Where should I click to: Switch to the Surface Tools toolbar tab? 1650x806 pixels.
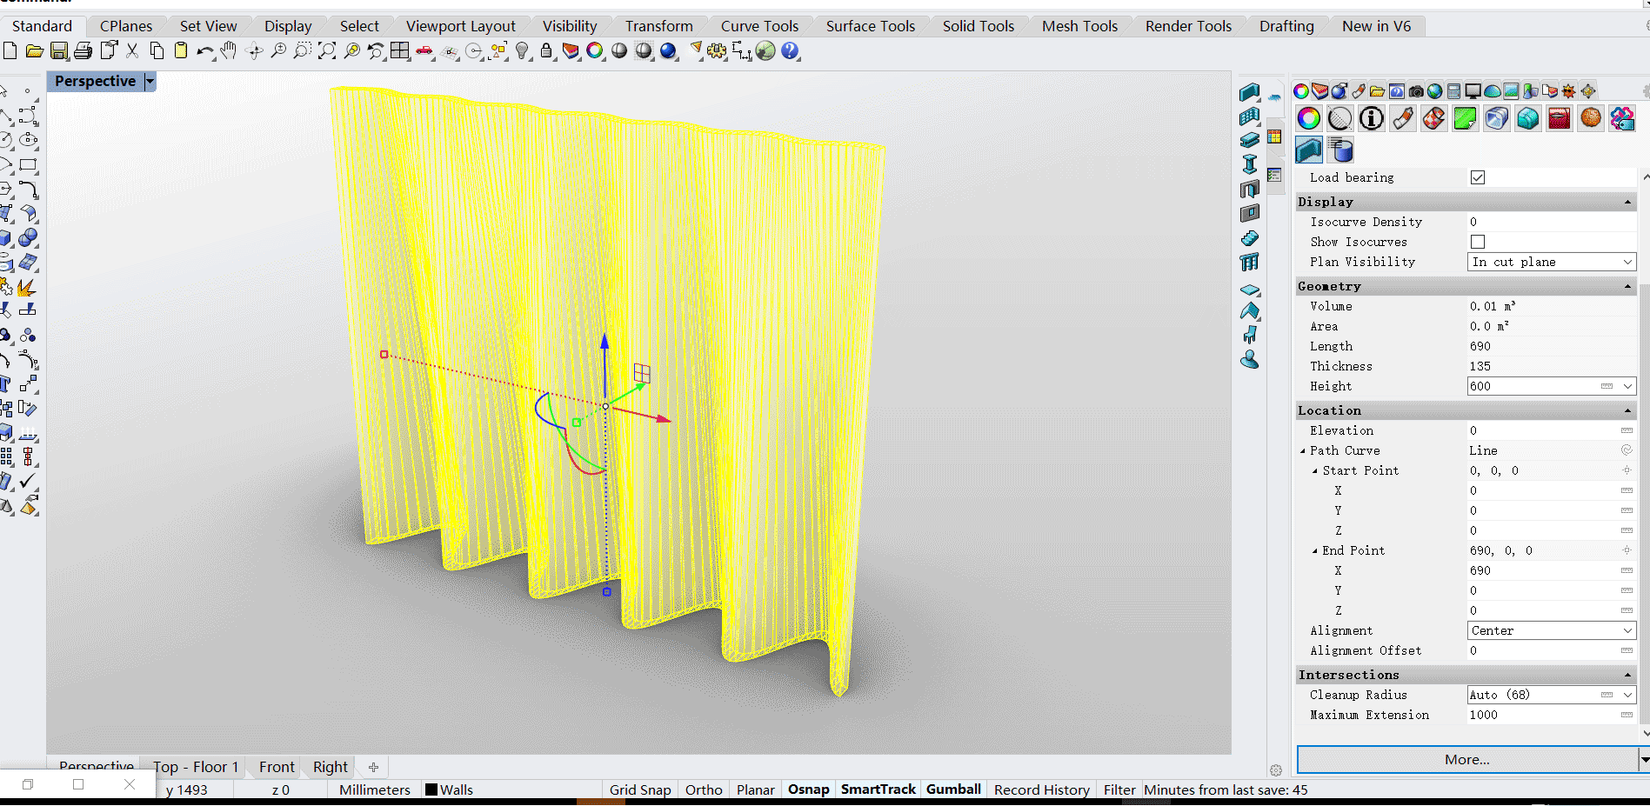click(870, 26)
